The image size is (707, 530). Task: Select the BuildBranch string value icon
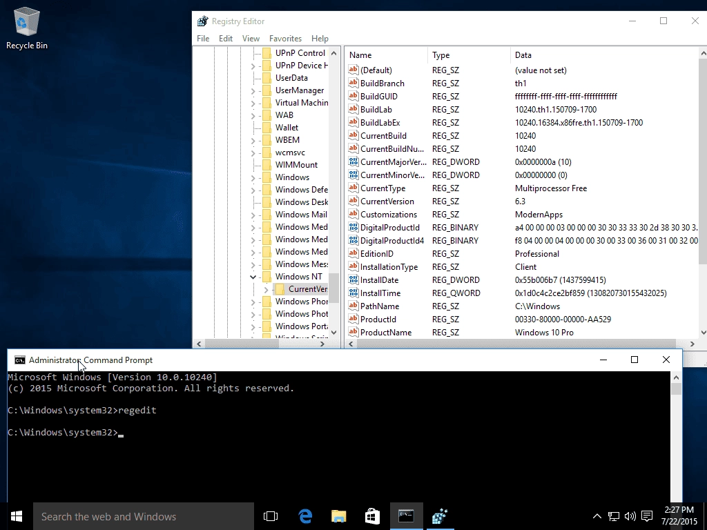353,83
